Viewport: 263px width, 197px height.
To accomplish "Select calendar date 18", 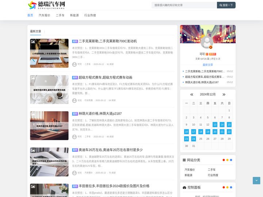I will [x=201, y=132].
